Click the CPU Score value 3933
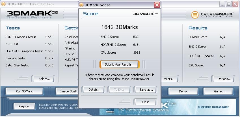Image resolution: width=240 pixels, height=117 pixels. (137, 53)
